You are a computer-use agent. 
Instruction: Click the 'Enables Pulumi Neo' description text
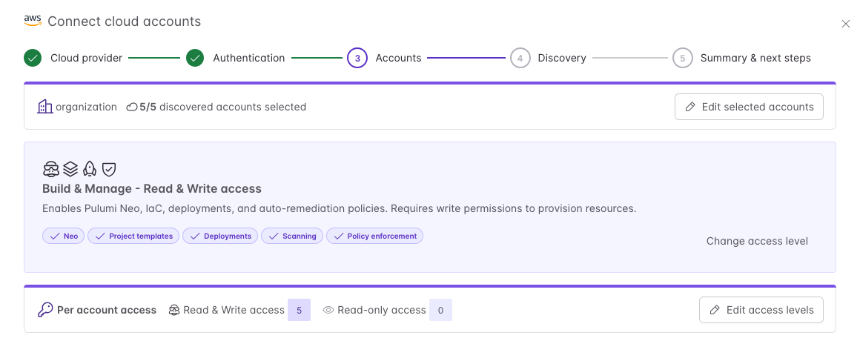(x=339, y=209)
